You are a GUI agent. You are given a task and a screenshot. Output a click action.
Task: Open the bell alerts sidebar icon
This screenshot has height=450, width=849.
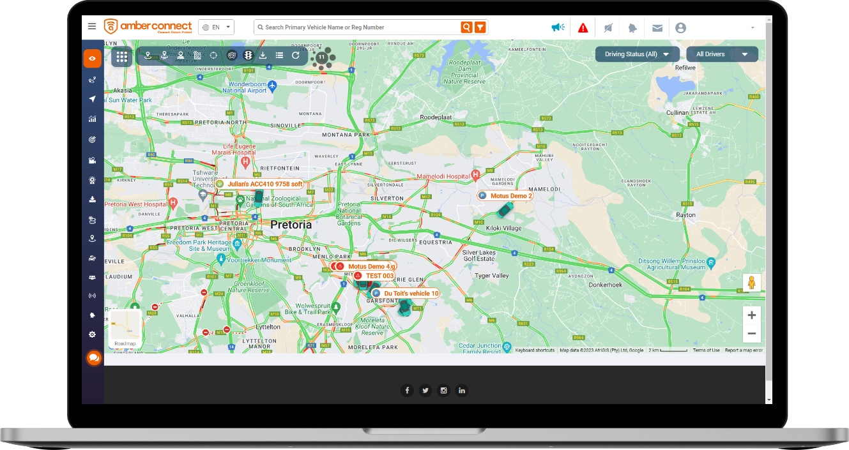point(93,315)
